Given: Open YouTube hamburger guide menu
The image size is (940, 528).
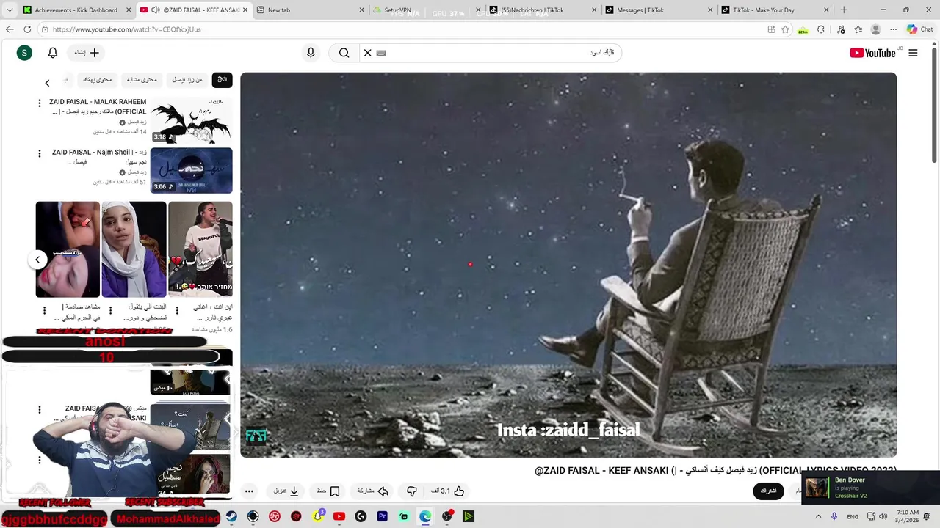Looking at the screenshot, I should (x=913, y=53).
